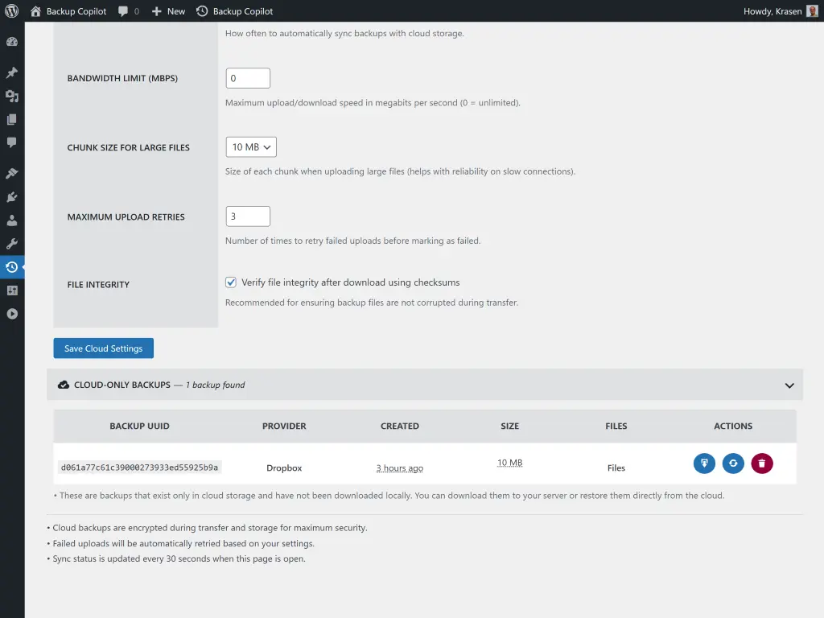Click the Maximum Upload Retries field
The image size is (824, 618).
click(247, 216)
